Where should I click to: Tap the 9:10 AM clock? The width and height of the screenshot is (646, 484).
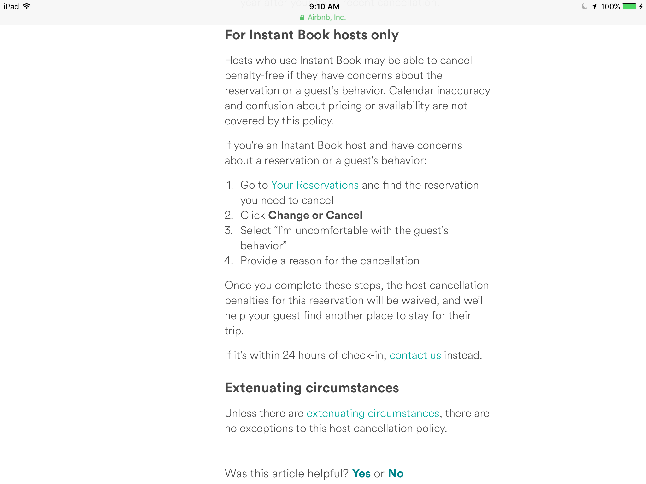(324, 6)
